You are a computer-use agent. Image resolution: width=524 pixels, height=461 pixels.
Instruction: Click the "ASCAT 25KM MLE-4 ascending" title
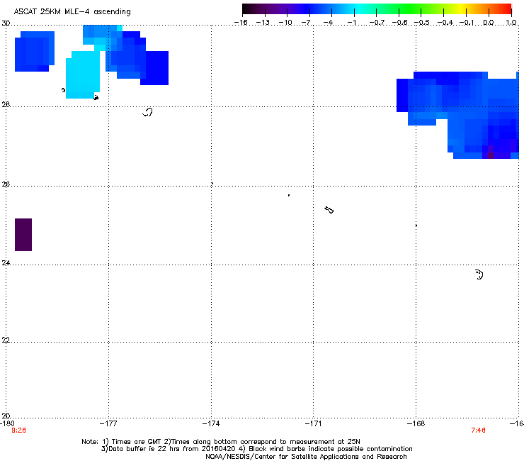click(72, 12)
